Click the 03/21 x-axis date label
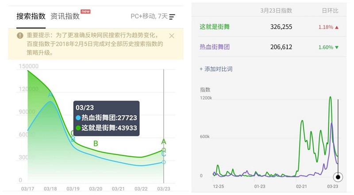Screen dimensions: 354x195 118,189
